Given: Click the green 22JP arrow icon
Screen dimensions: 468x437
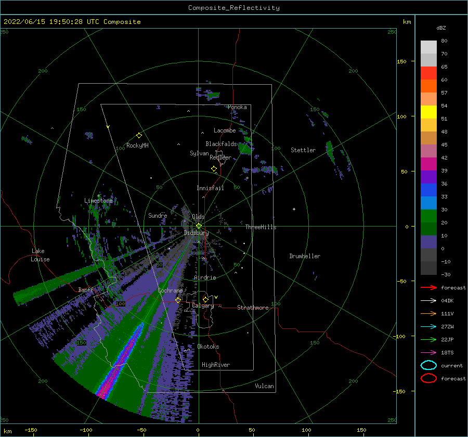Looking at the screenshot, I should [428, 339].
